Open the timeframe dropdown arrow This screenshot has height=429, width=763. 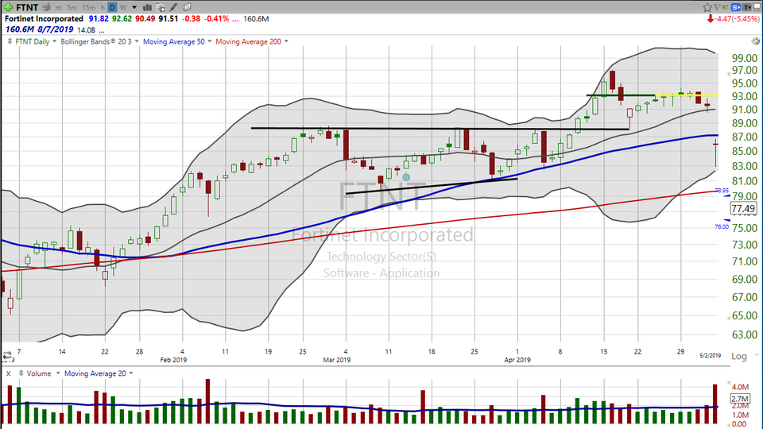click(134, 7)
